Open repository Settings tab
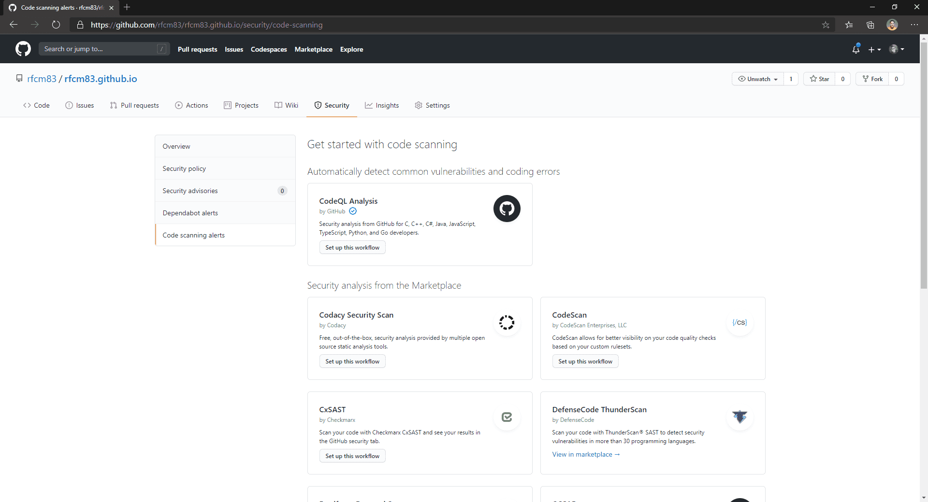 [x=432, y=105]
